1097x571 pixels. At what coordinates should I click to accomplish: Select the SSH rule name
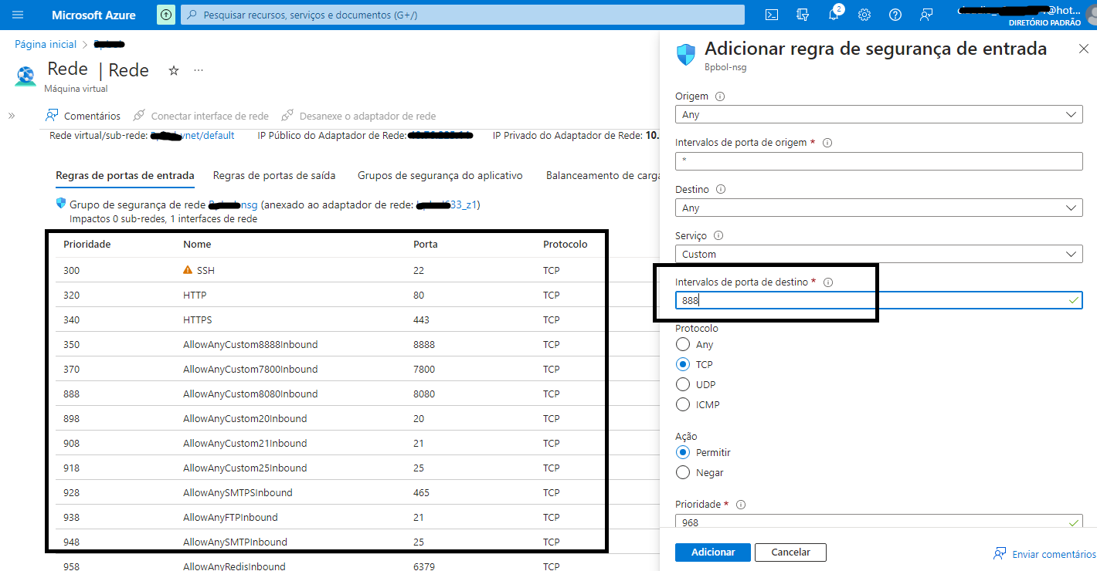(x=206, y=270)
